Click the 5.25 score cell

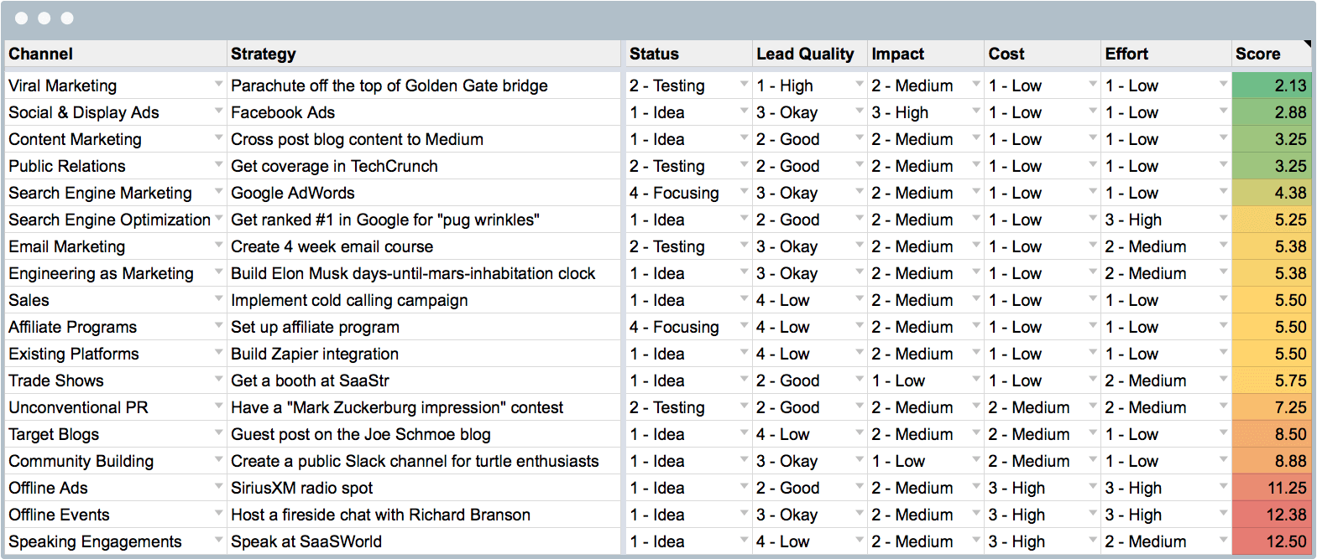pyautogui.click(x=1272, y=220)
